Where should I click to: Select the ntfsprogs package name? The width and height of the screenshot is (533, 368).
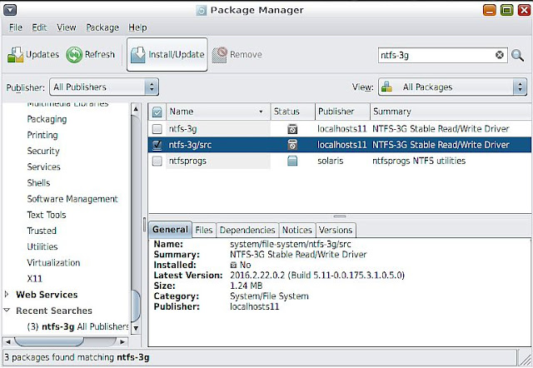[187, 161]
